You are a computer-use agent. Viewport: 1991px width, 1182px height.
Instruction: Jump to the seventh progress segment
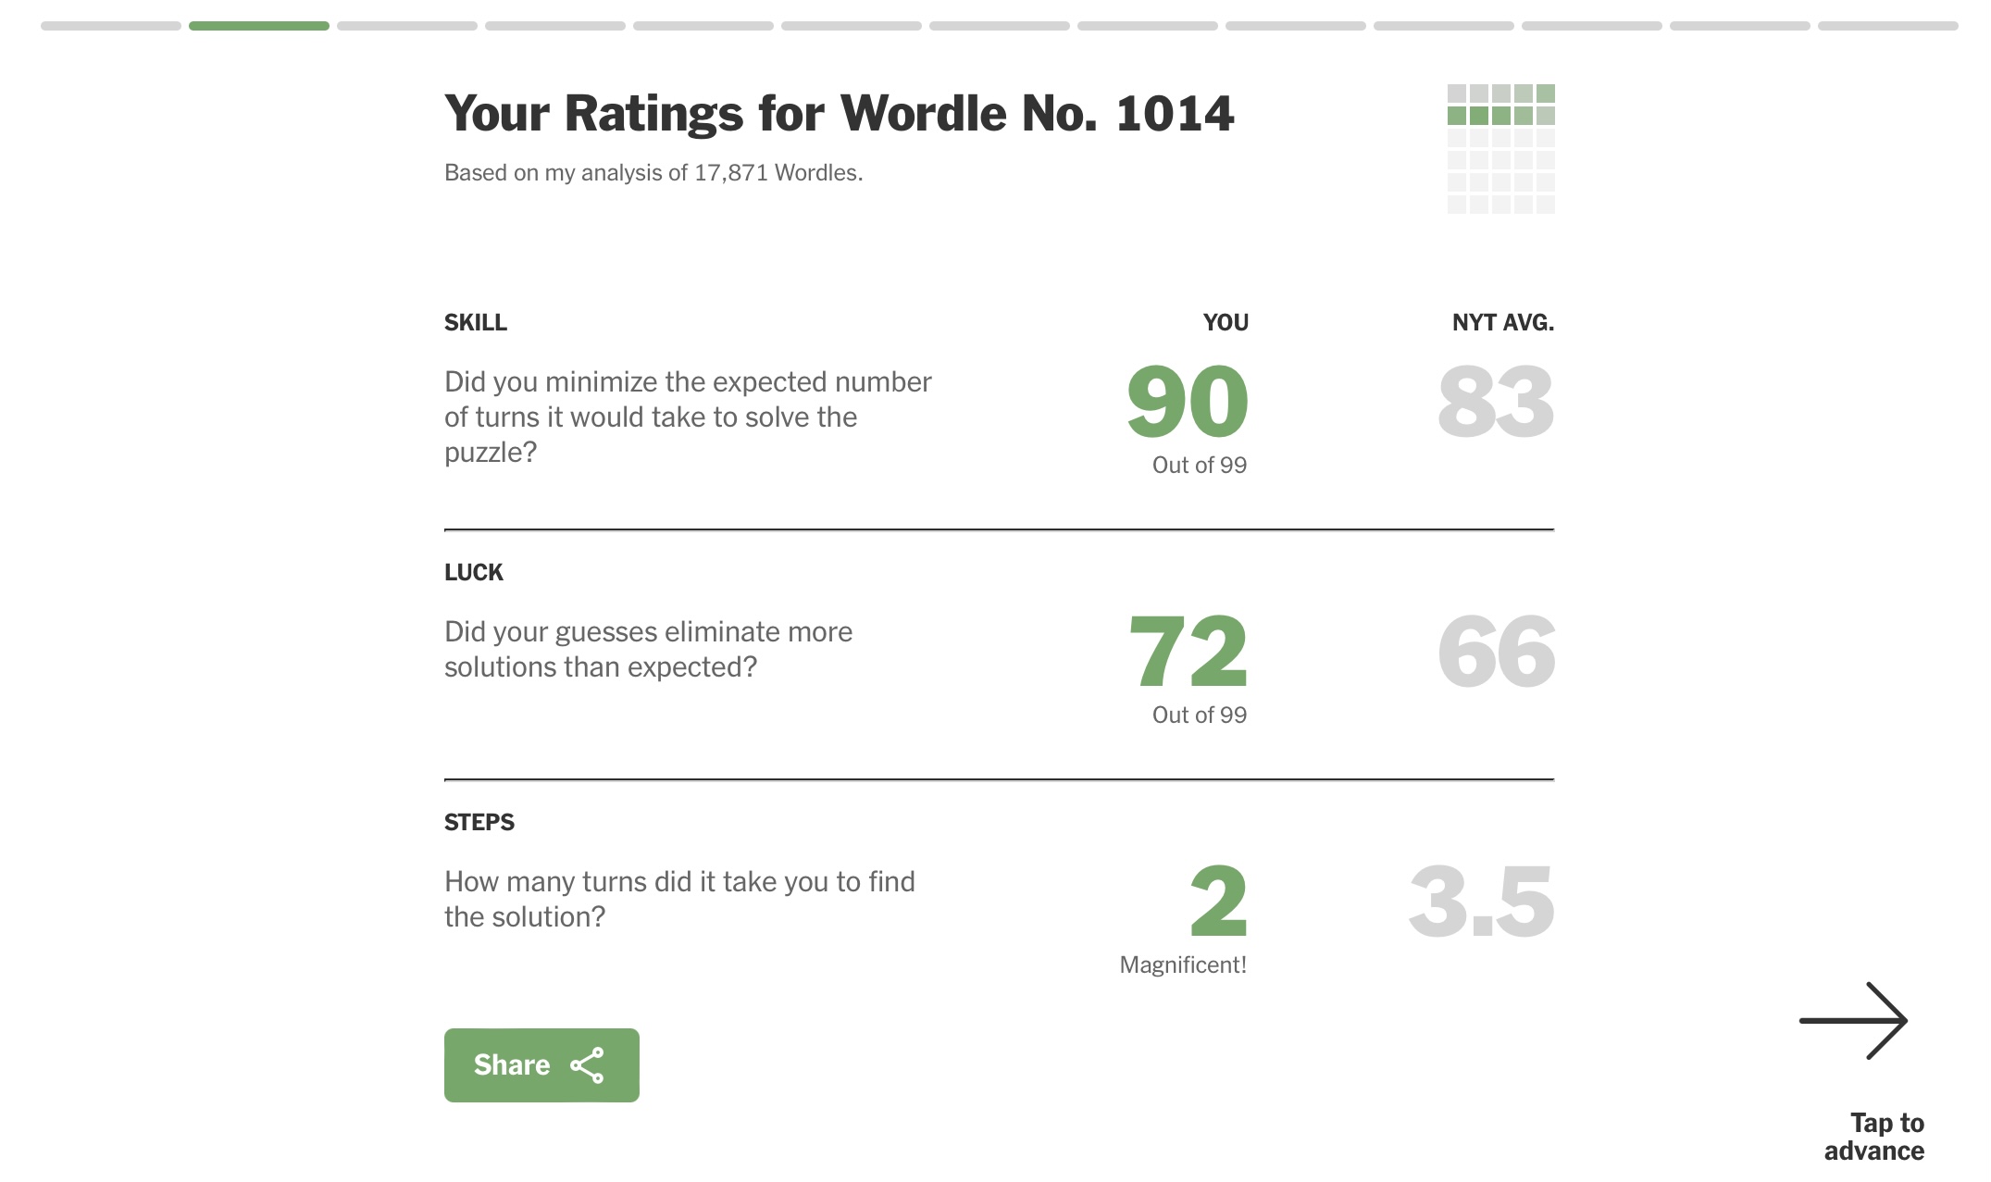pyautogui.click(x=1000, y=26)
